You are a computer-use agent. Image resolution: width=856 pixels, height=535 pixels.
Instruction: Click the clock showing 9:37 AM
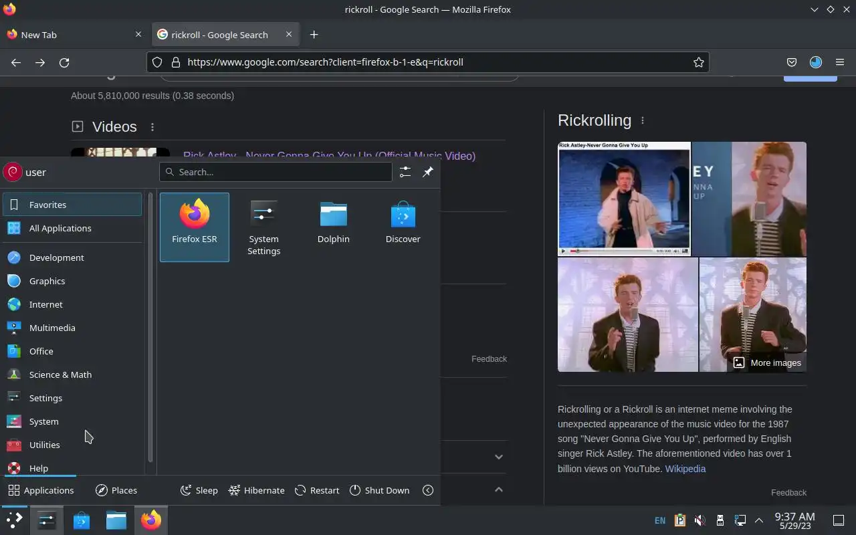point(794,520)
